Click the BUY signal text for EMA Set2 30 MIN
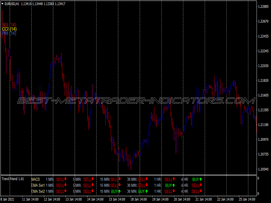The width and height of the screenshot is (271, 203). click(x=141, y=191)
